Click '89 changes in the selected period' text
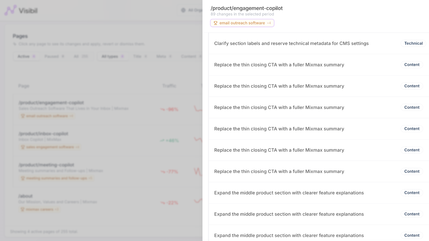The height and width of the screenshot is (241, 429). click(x=242, y=14)
